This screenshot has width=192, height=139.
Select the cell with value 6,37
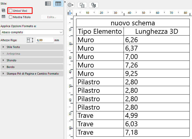pos(157,48)
